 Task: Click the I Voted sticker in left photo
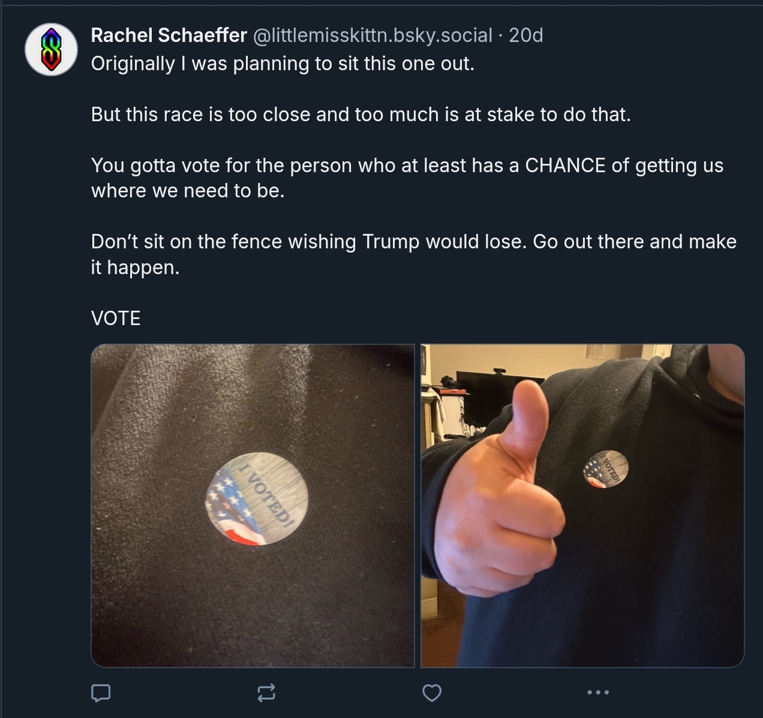tap(257, 498)
